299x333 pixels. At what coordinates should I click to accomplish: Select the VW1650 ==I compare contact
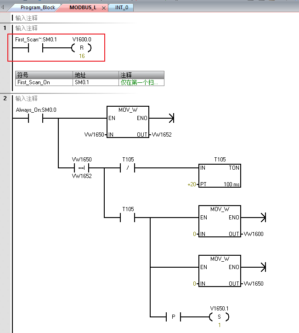(x=82, y=168)
